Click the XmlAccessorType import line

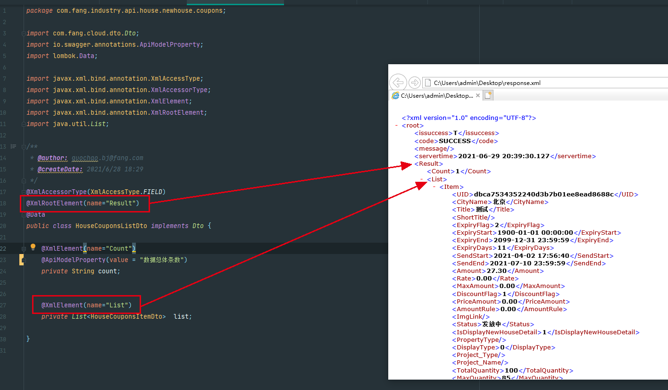[x=118, y=90]
